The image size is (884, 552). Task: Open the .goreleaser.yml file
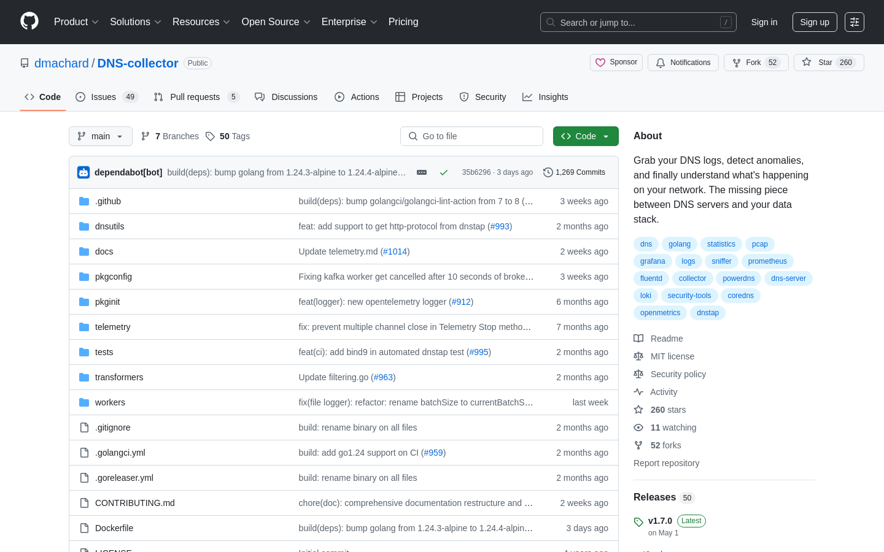click(124, 478)
